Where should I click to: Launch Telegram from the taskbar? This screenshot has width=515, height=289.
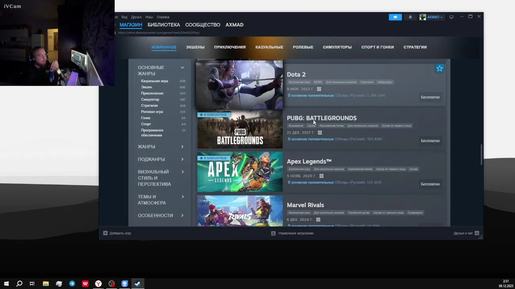(72, 283)
